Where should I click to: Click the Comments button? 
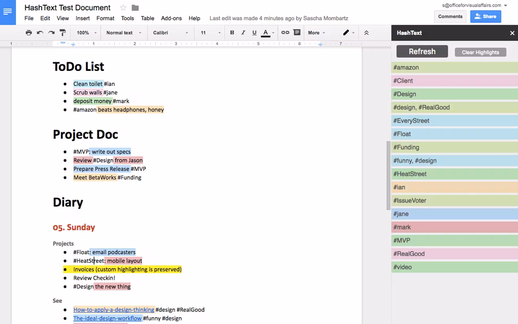pyautogui.click(x=450, y=17)
